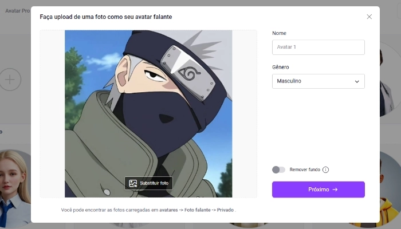This screenshot has height=229, width=401.
Task: Toggle the Remover fundo switch
Action: tap(278, 169)
